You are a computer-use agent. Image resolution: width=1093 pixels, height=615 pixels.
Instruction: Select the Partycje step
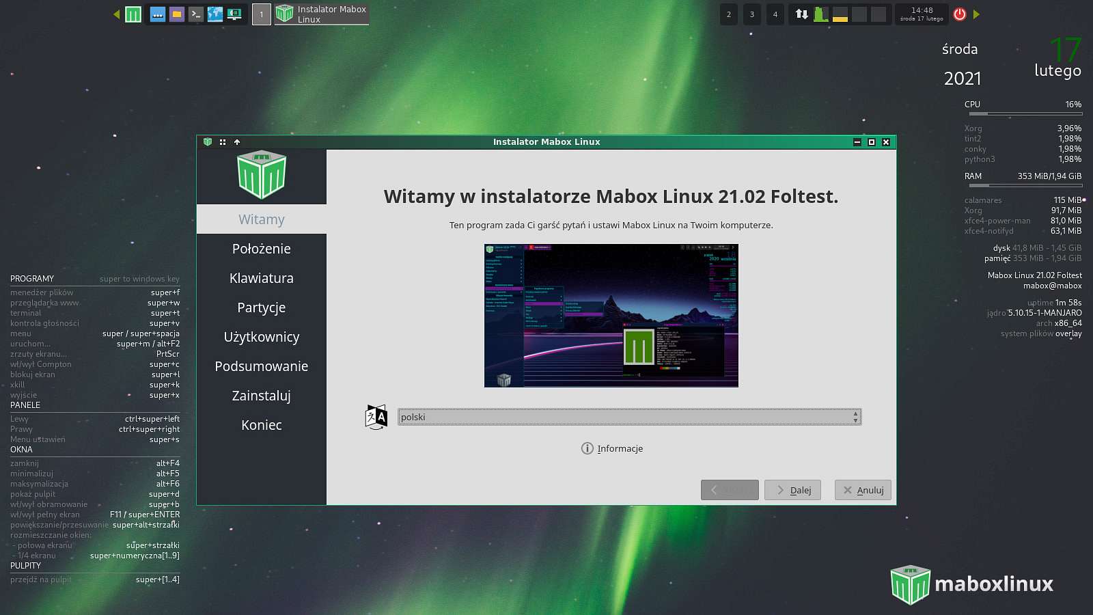tap(262, 307)
